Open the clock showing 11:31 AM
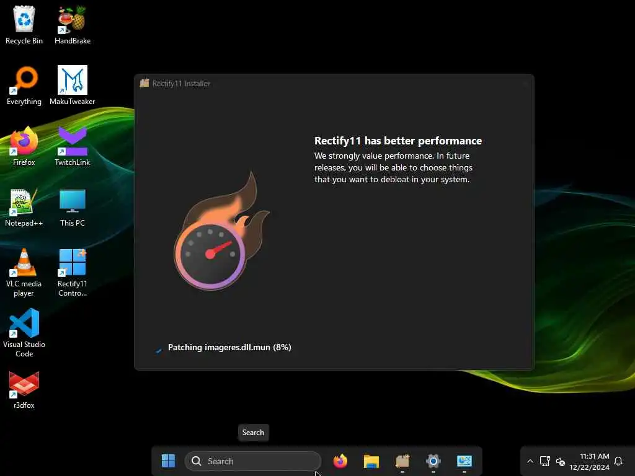 [x=589, y=461]
